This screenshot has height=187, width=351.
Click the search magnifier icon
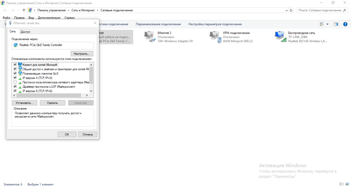345,10
